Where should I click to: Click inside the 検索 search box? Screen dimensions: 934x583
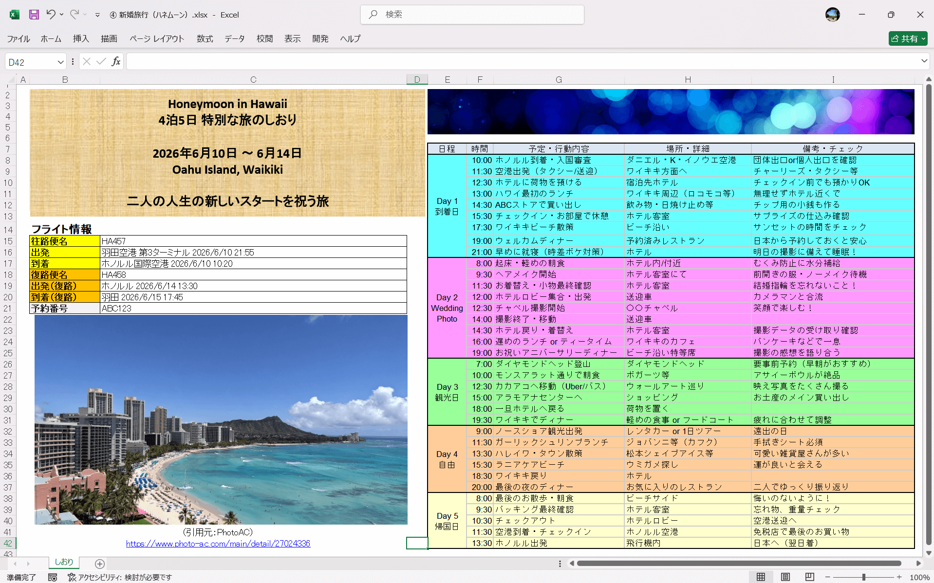[471, 15]
